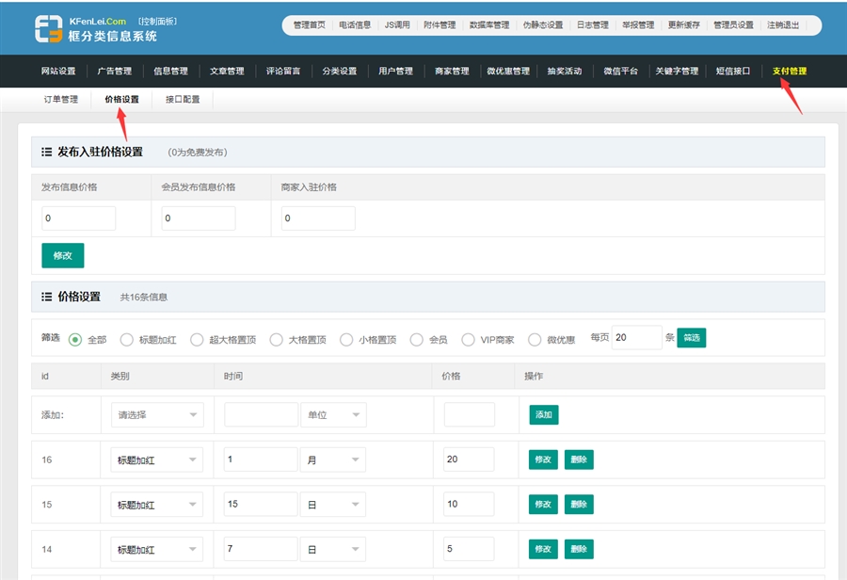Select the 标题加红 filter radio button
This screenshot has width=847, height=580.
coord(126,339)
